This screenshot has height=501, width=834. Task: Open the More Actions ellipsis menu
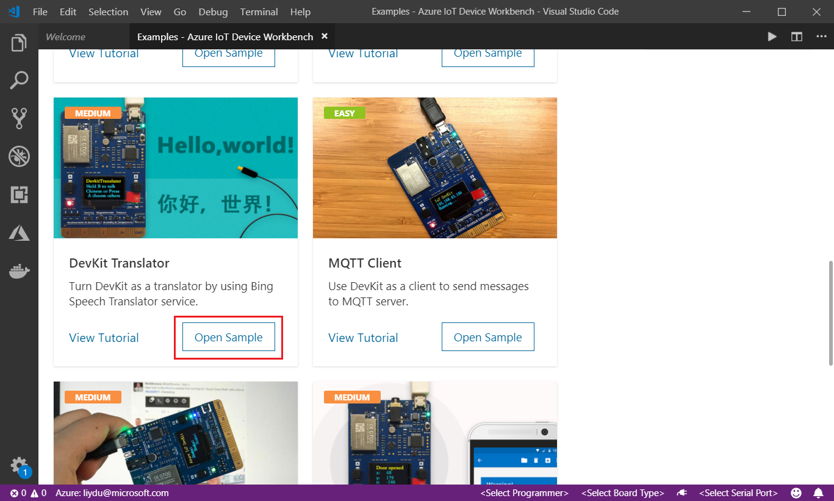pos(821,37)
